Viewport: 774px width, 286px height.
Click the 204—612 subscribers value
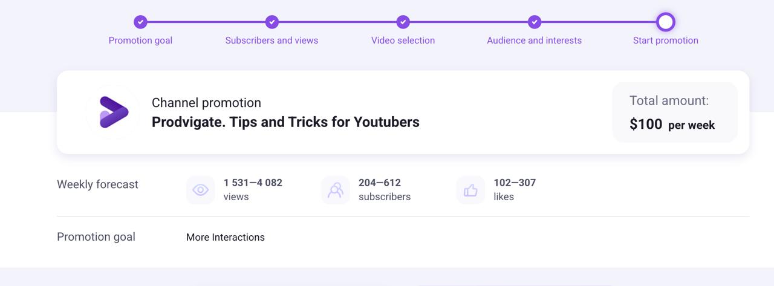[380, 183]
